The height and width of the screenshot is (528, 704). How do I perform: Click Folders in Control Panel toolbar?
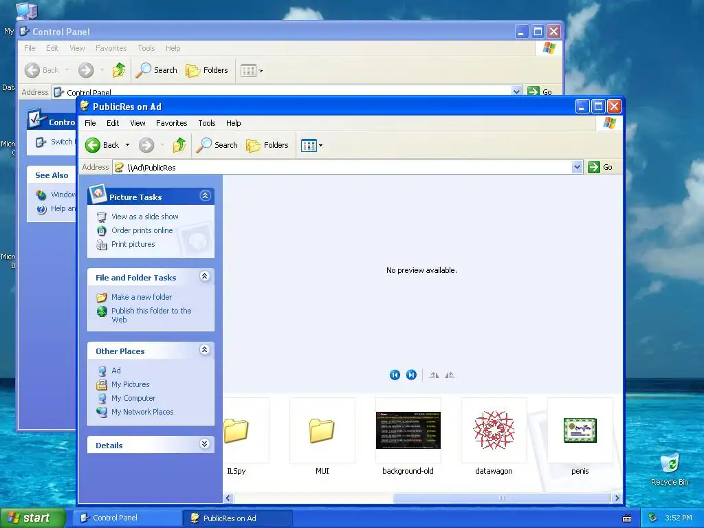(207, 70)
